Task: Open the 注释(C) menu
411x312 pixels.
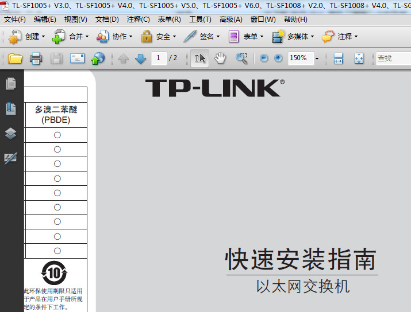Action: (x=138, y=19)
